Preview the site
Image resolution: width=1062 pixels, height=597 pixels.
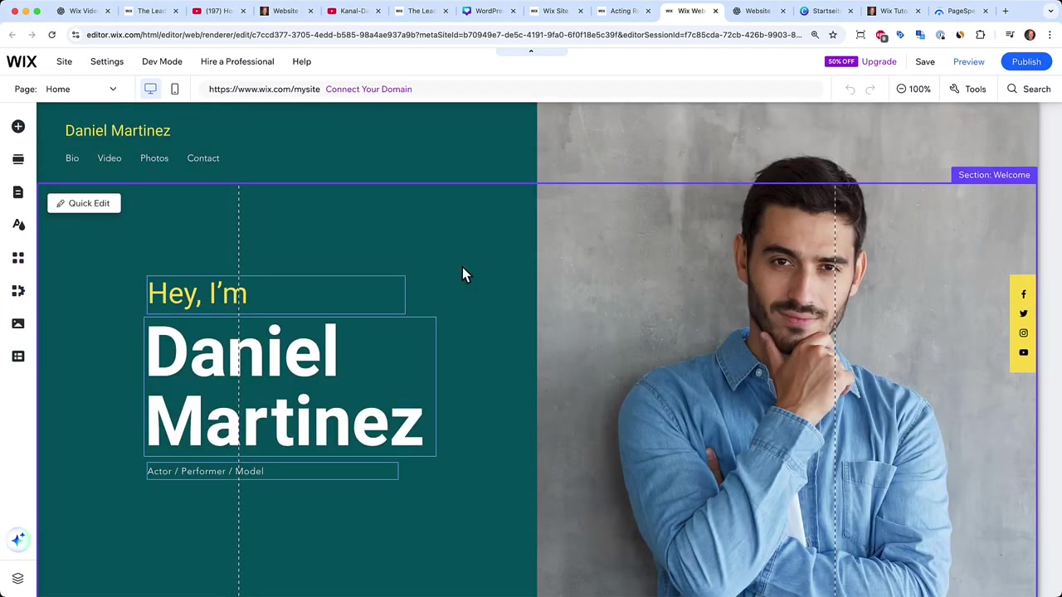(968, 61)
